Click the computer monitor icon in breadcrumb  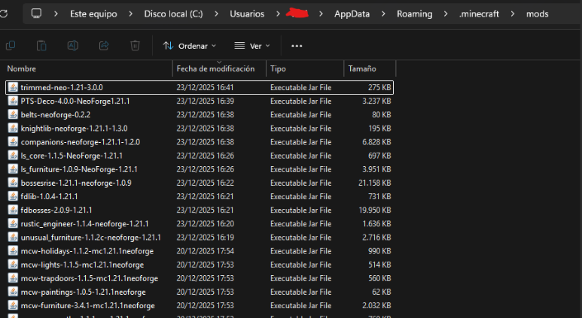point(36,14)
